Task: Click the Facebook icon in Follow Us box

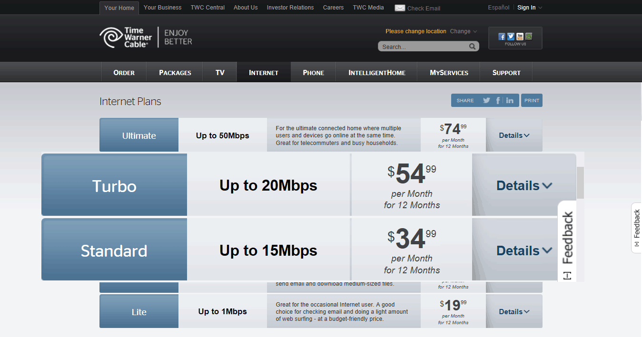Action: click(x=502, y=37)
